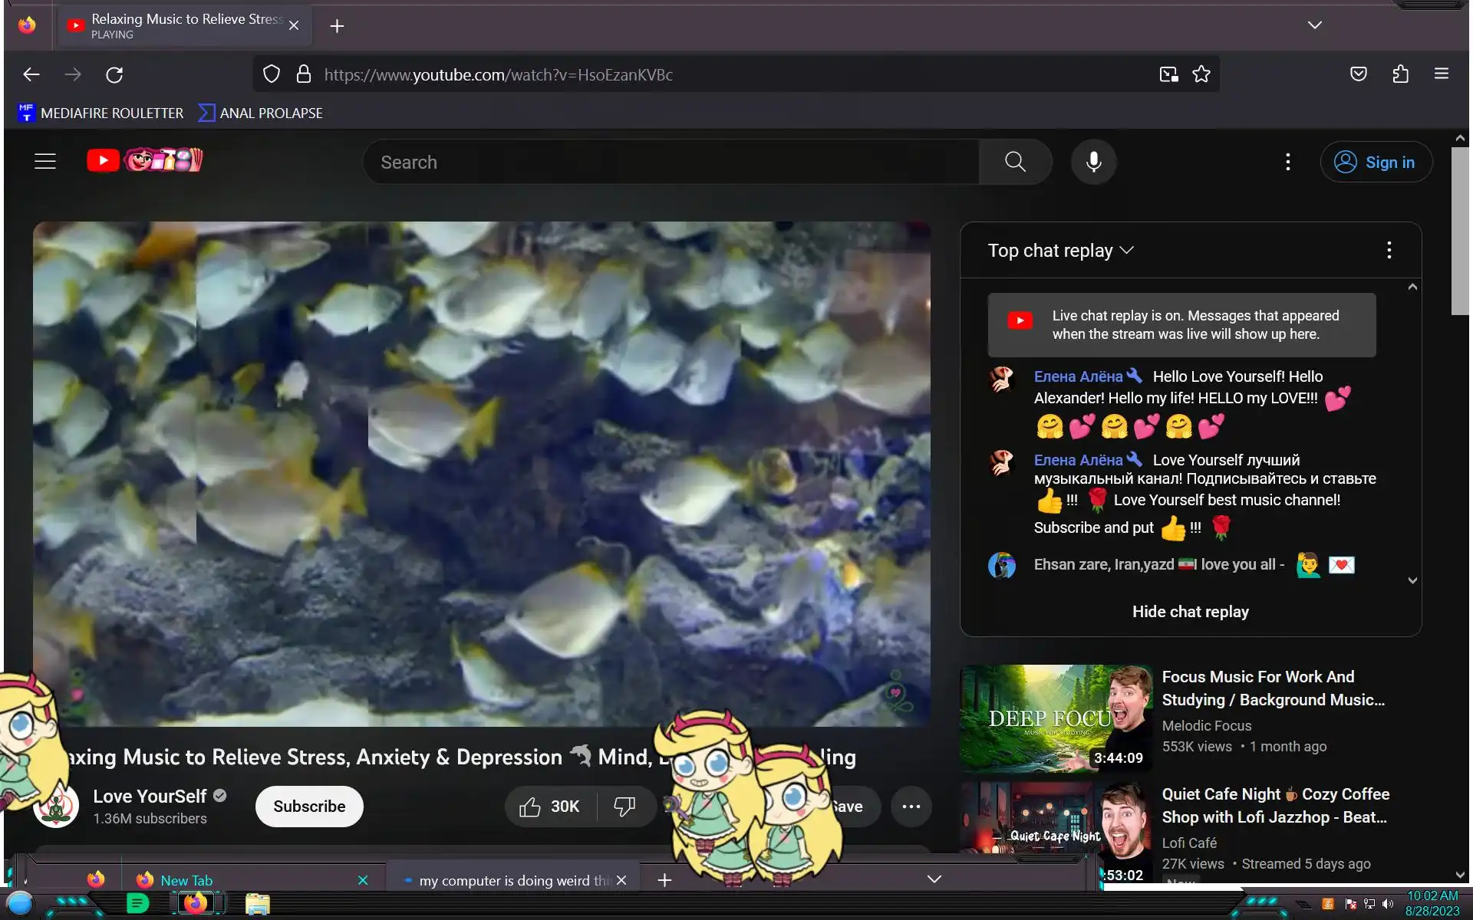Reload the page with the refresh icon
1473x920 pixels.
(114, 74)
